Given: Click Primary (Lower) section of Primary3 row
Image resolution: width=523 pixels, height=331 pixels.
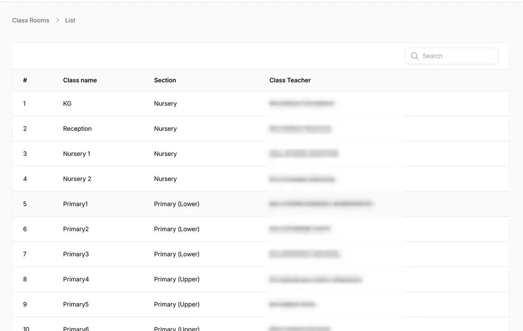Looking at the screenshot, I should 177,254.
